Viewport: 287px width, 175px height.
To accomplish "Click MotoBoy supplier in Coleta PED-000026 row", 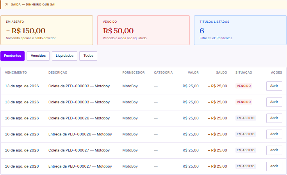I will click(x=130, y=118).
